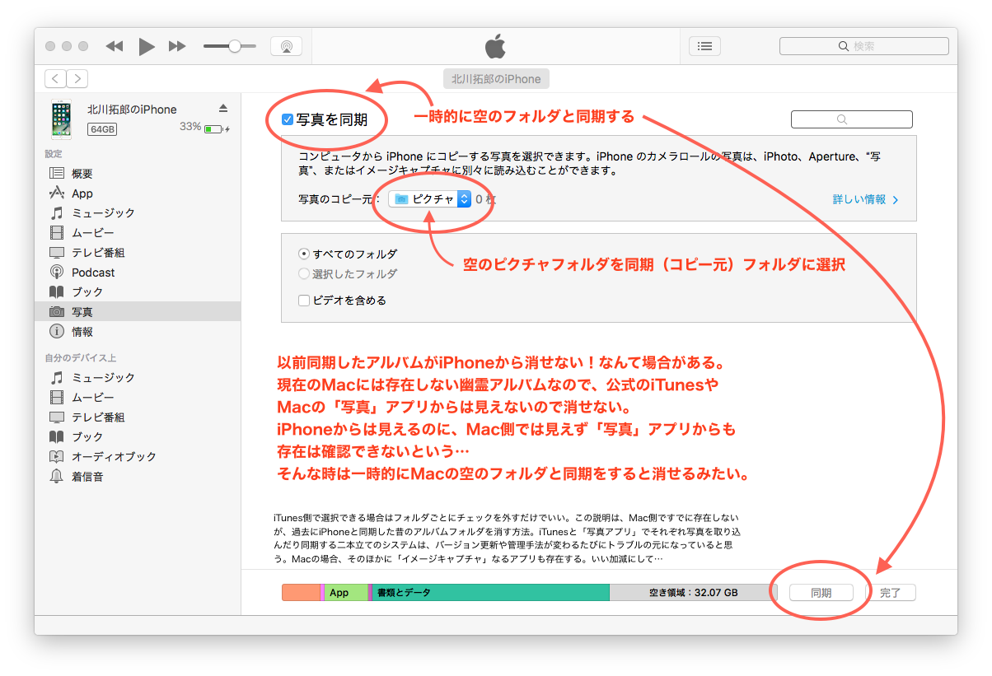This screenshot has width=992, height=676.
Task: Adjust the volume slider knob
Action: (x=235, y=46)
